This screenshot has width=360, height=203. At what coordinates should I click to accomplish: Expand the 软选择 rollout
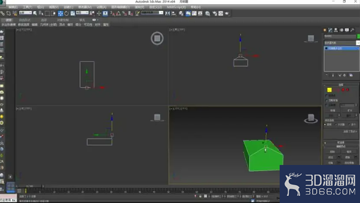[x=341, y=142]
